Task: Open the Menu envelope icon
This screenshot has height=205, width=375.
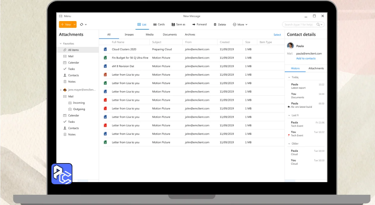Action: tap(61, 16)
